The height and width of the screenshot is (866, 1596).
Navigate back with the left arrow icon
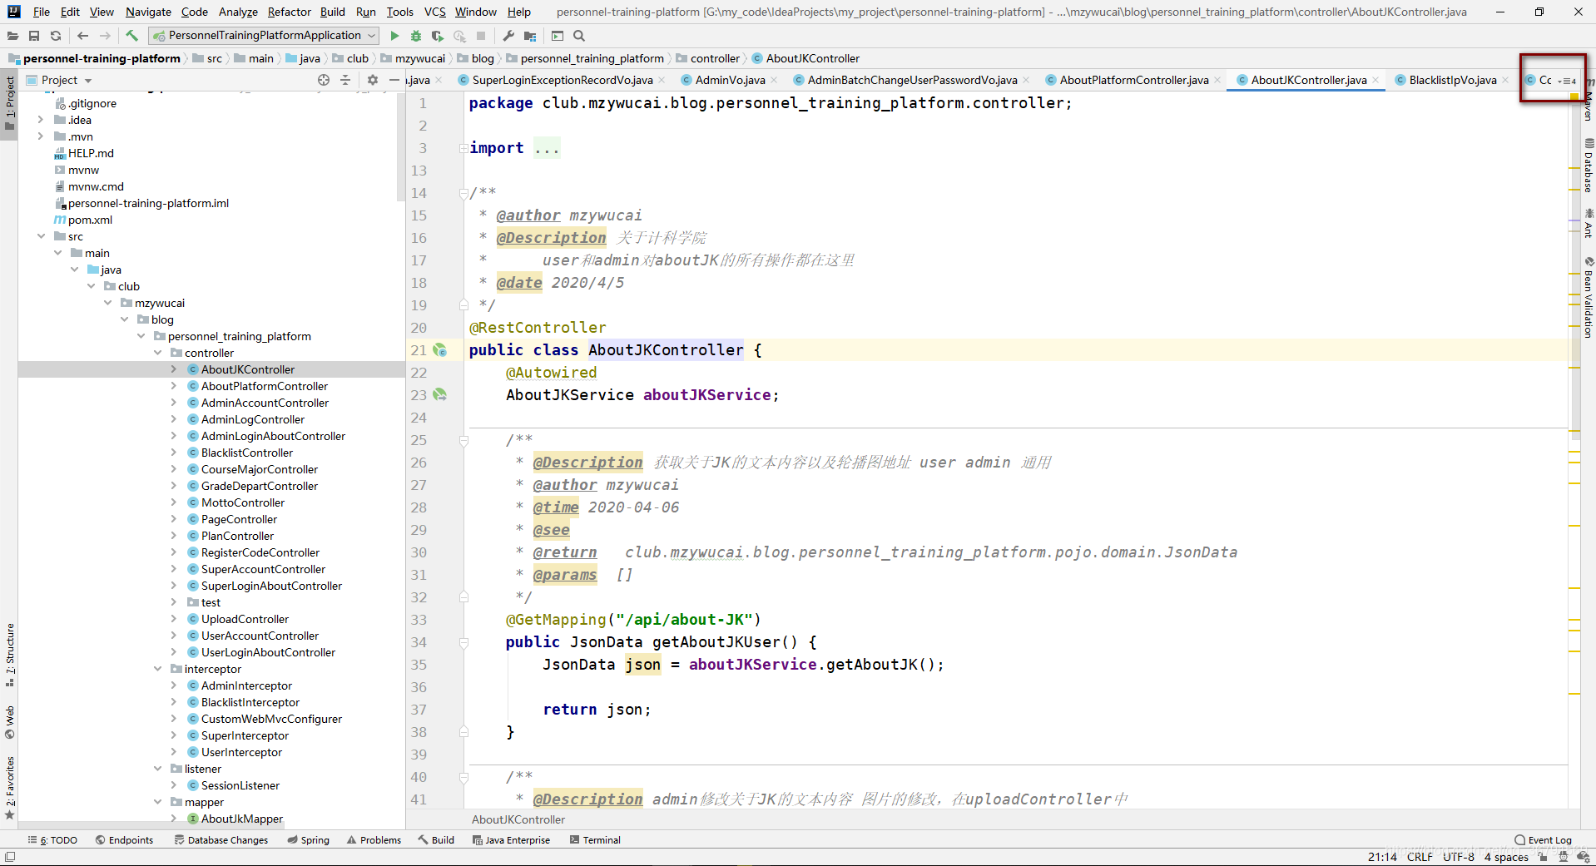pos(82,36)
